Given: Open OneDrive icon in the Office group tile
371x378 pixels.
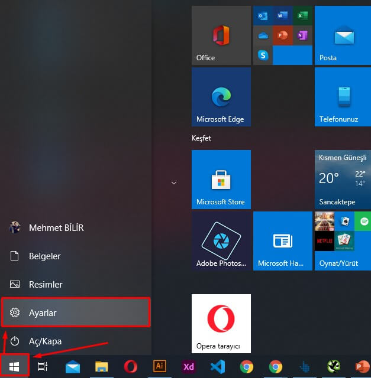Looking at the screenshot, I should pos(263,35).
